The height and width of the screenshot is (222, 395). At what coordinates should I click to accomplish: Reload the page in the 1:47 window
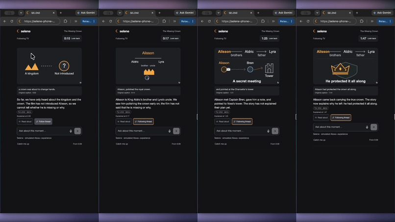coord(308,22)
